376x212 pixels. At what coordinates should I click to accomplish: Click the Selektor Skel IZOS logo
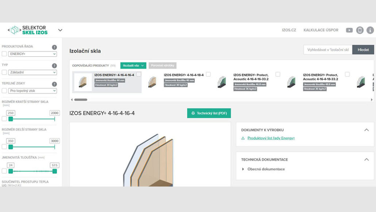[28, 30]
